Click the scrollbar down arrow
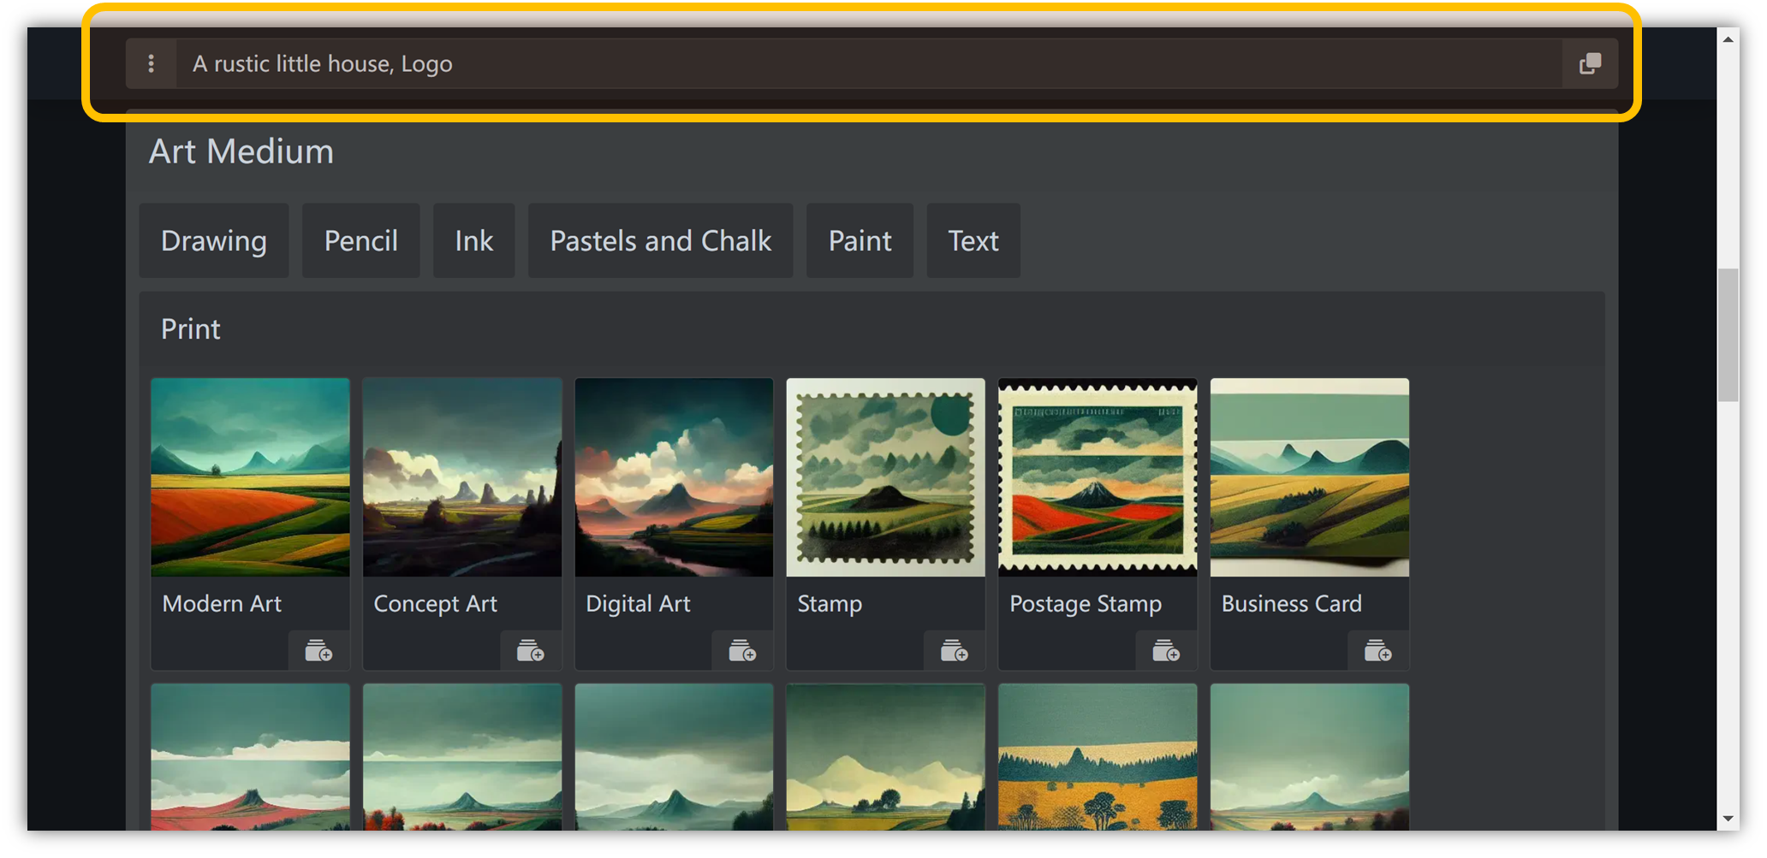1767x858 pixels. tap(1728, 819)
